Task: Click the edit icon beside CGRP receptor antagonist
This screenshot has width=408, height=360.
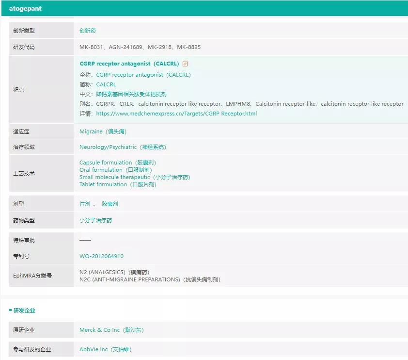Action: [x=185, y=64]
